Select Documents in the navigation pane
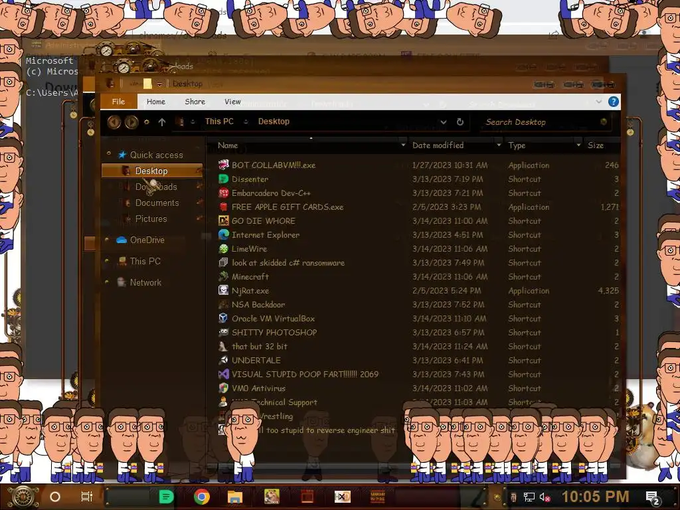 tap(157, 203)
